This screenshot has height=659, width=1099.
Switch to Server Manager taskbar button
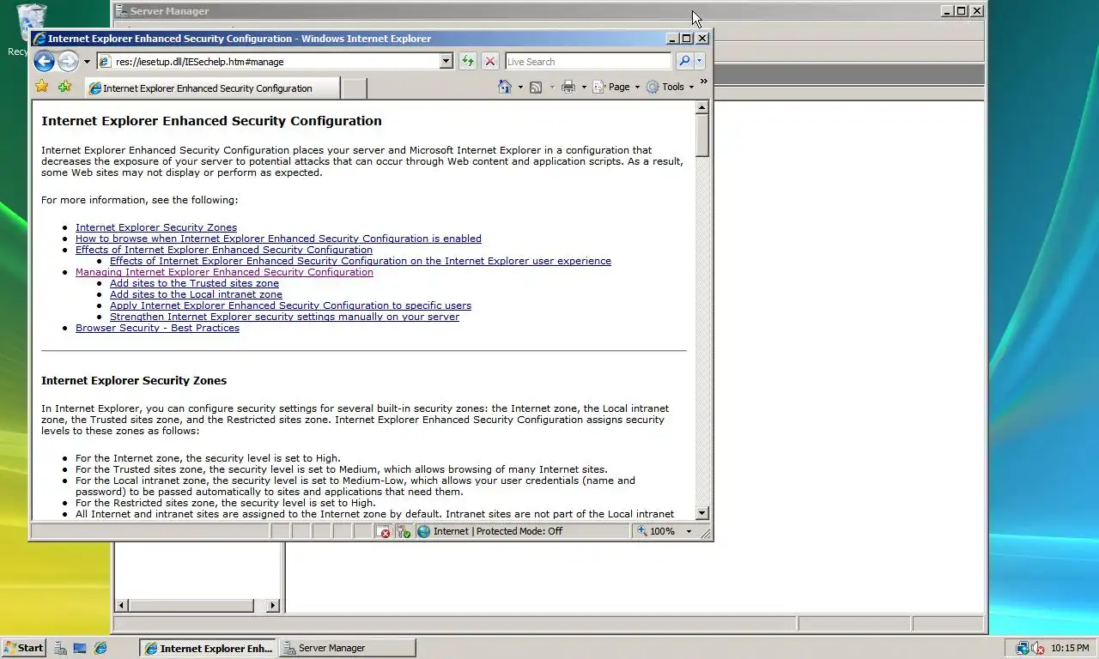click(x=347, y=648)
